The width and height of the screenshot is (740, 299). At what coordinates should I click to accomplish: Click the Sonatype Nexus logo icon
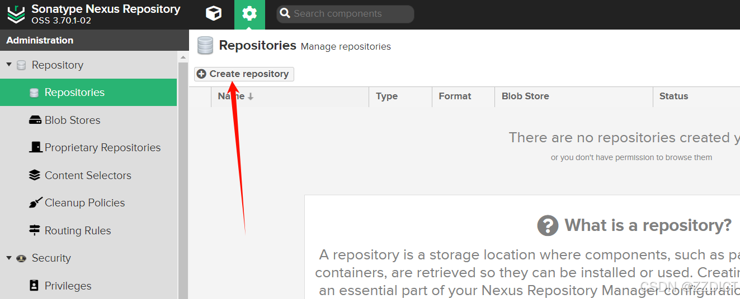click(16, 15)
